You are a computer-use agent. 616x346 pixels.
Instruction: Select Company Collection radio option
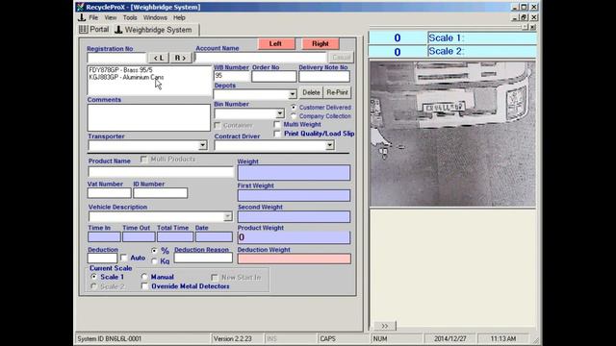click(294, 116)
